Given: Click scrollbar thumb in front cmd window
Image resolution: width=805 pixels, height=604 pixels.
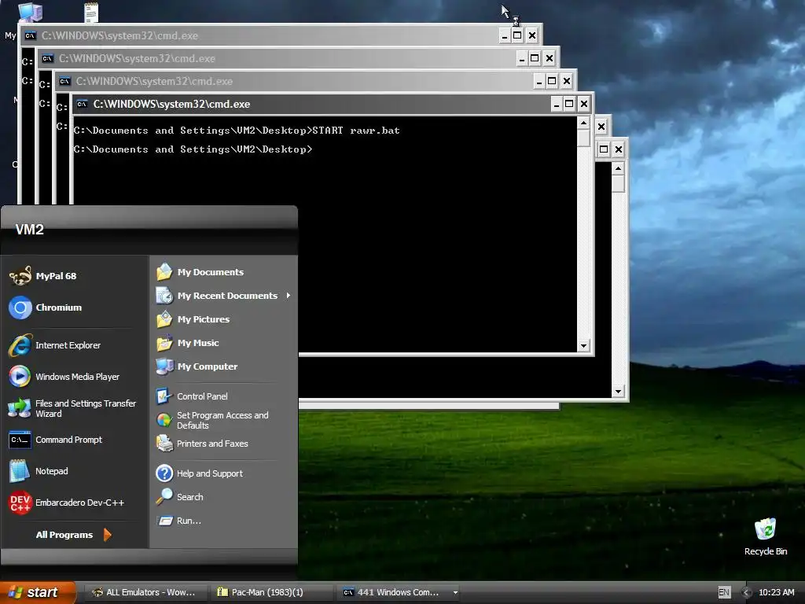Looking at the screenshot, I should [x=583, y=138].
